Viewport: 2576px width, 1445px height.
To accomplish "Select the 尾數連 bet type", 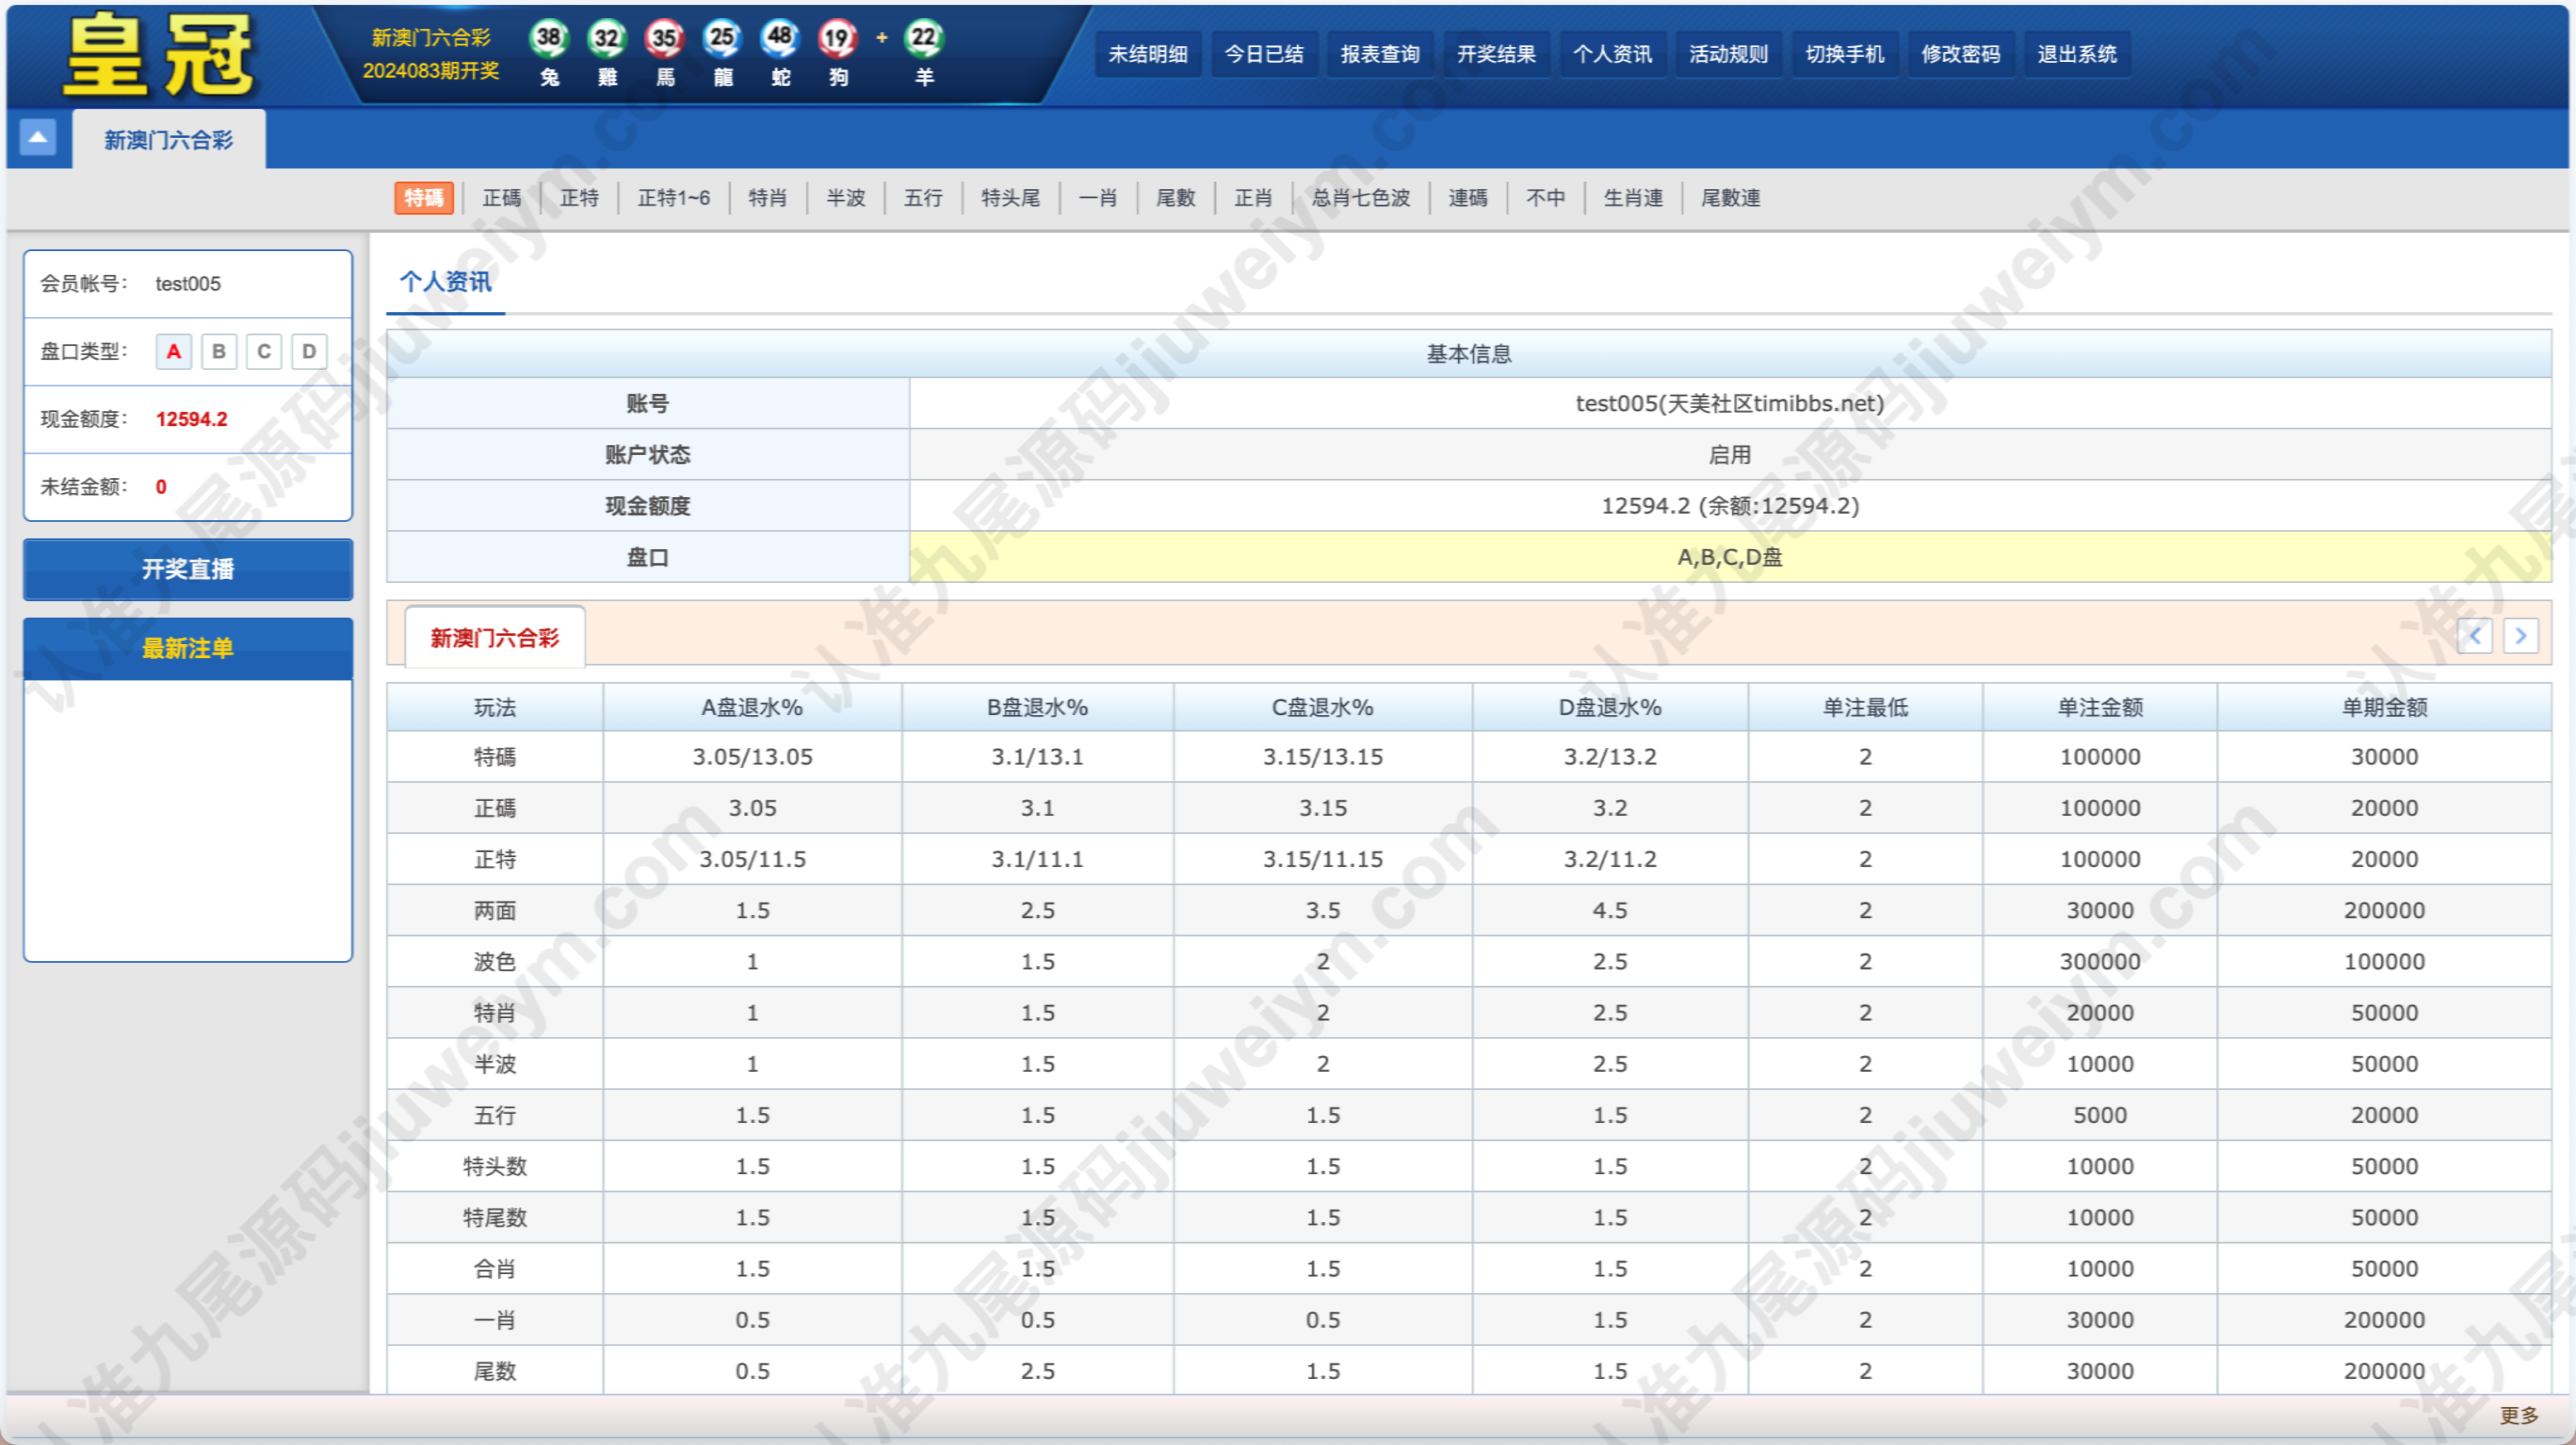I will [x=1731, y=198].
